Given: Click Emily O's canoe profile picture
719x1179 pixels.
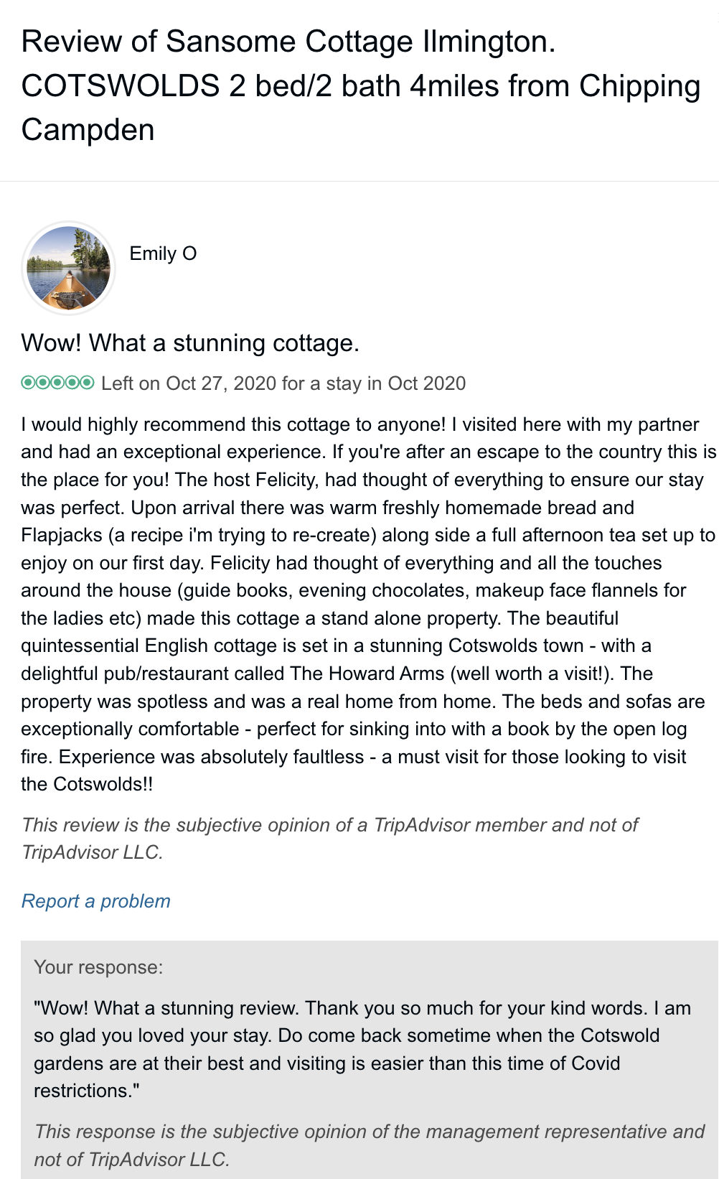Looking at the screenshot, I should point(68,268).
